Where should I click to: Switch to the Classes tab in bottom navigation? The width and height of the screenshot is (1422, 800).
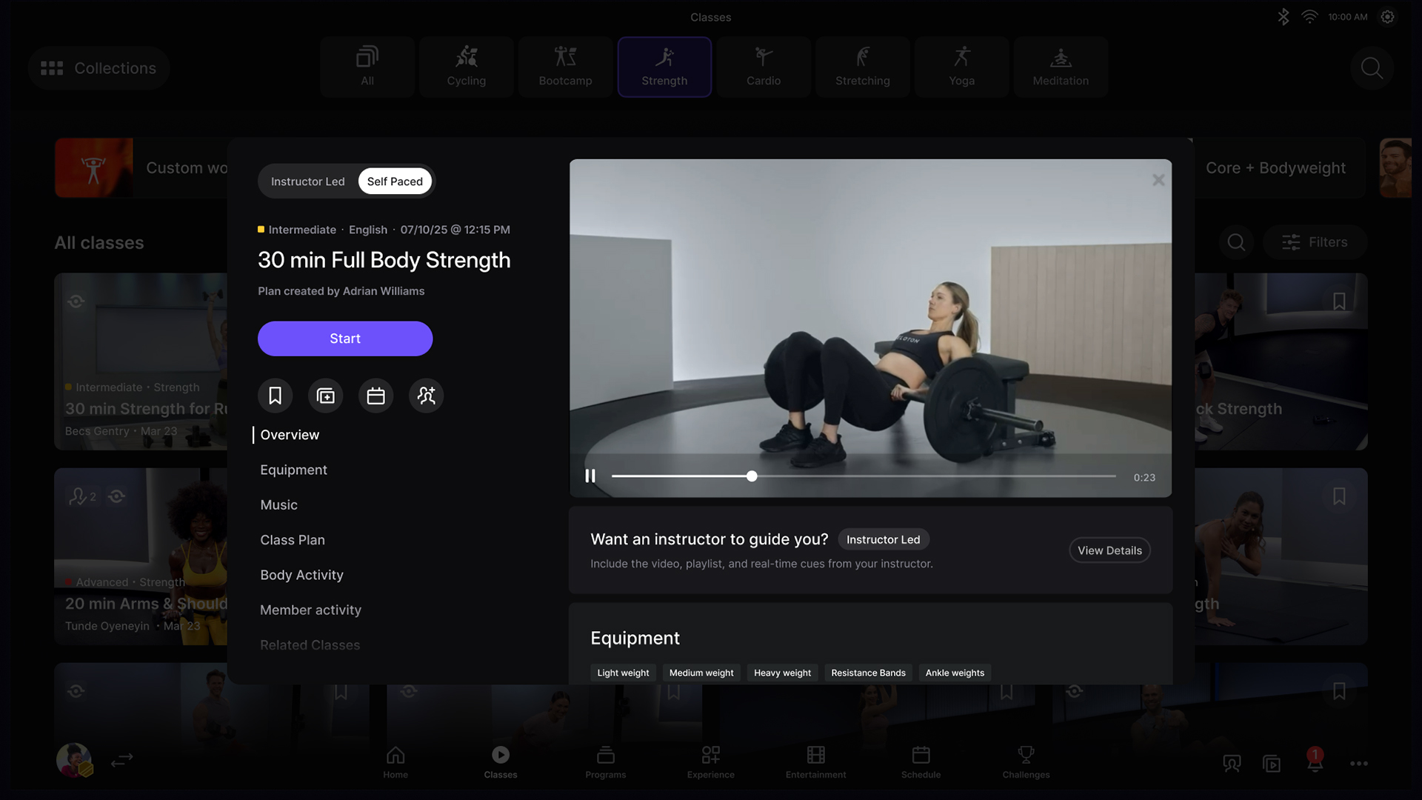501,761
